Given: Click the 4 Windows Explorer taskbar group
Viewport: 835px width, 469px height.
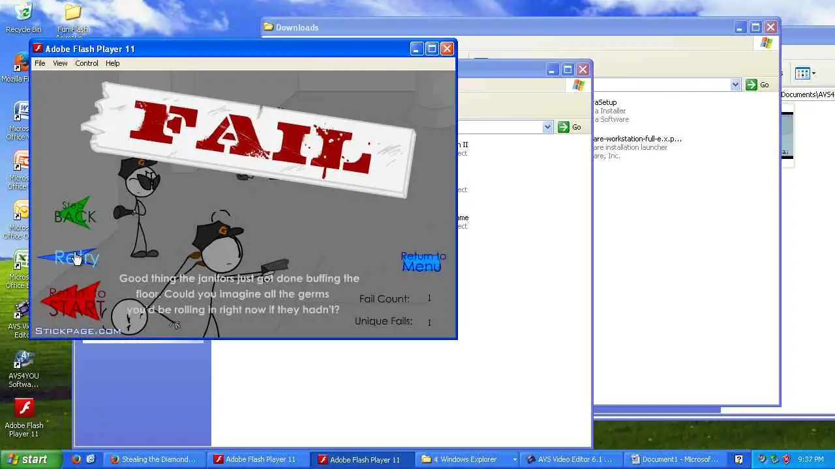Looking at the screenshot, I should 466,459.
